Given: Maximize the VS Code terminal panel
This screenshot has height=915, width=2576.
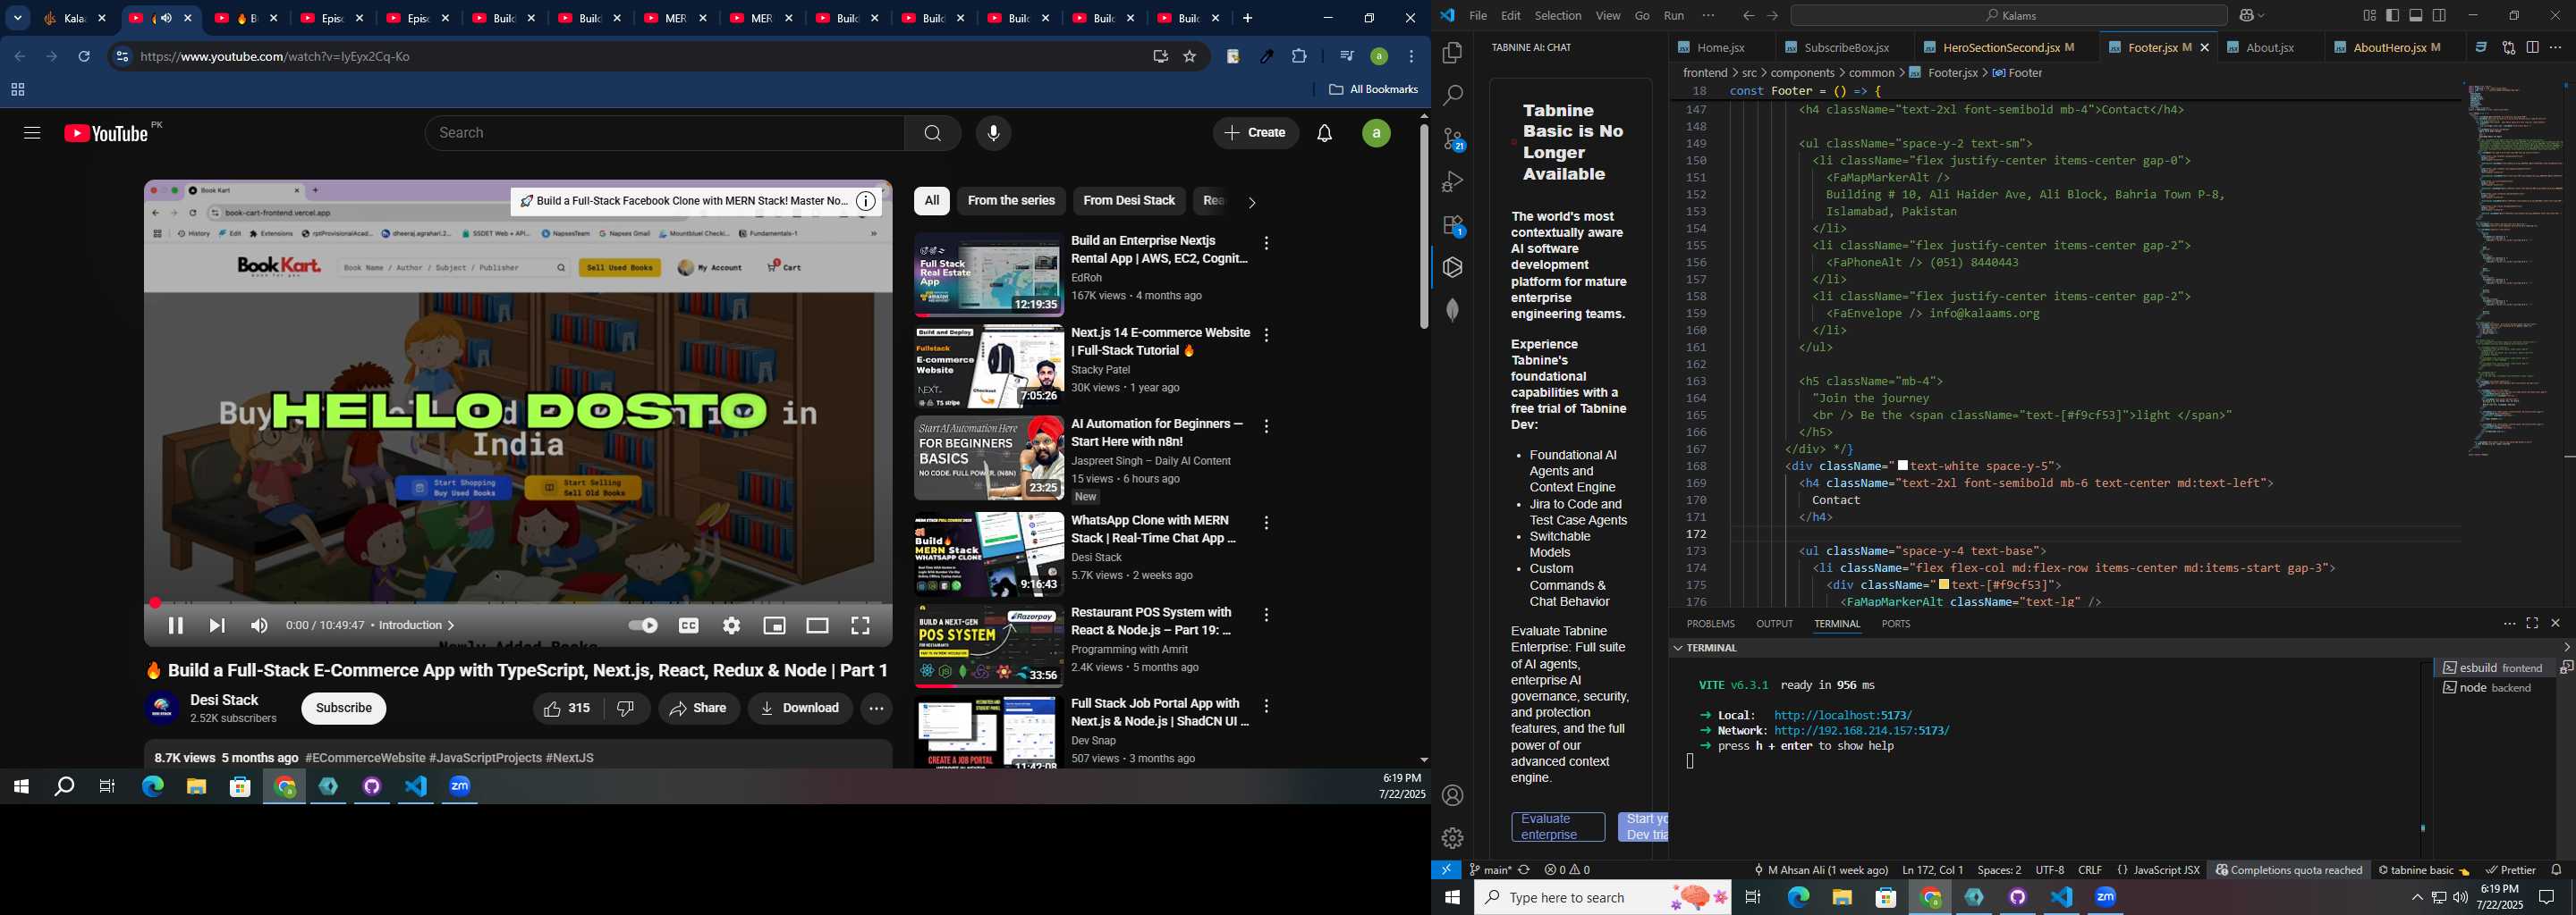Looking at the screenshot, I should click(x=2532, y=624).
